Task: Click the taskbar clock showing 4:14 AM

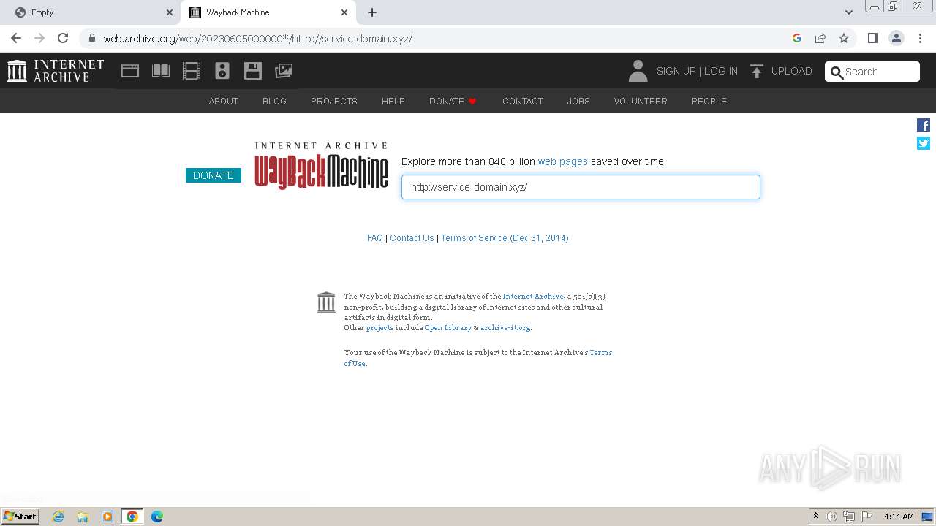Action: (x=899, y=517)
